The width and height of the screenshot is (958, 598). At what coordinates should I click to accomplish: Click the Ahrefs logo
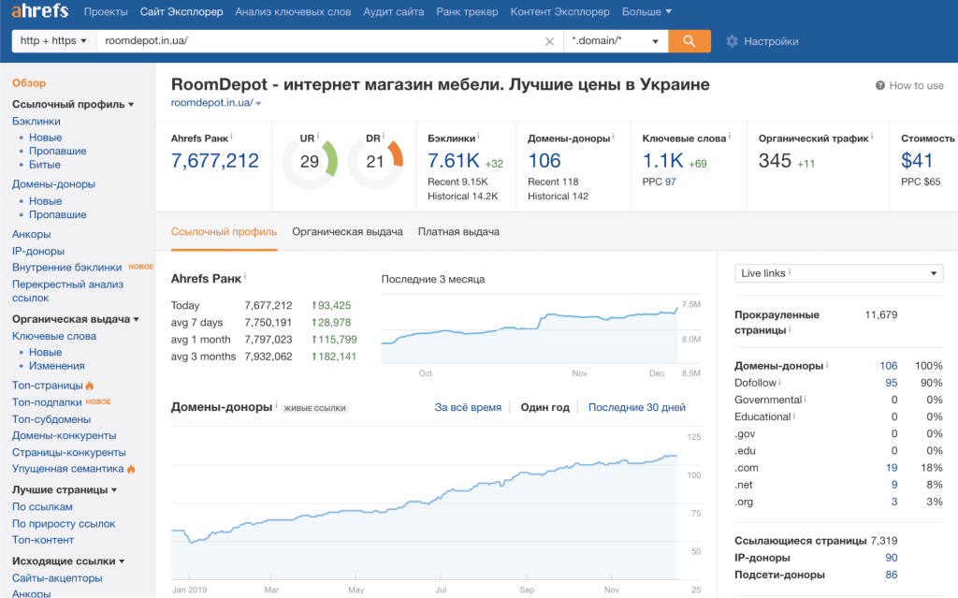(x=39, y=12)
